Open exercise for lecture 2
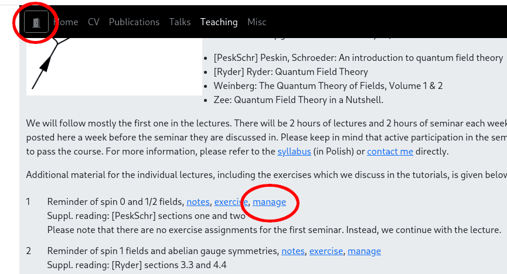Screen dimensions: 507x274 326,251
